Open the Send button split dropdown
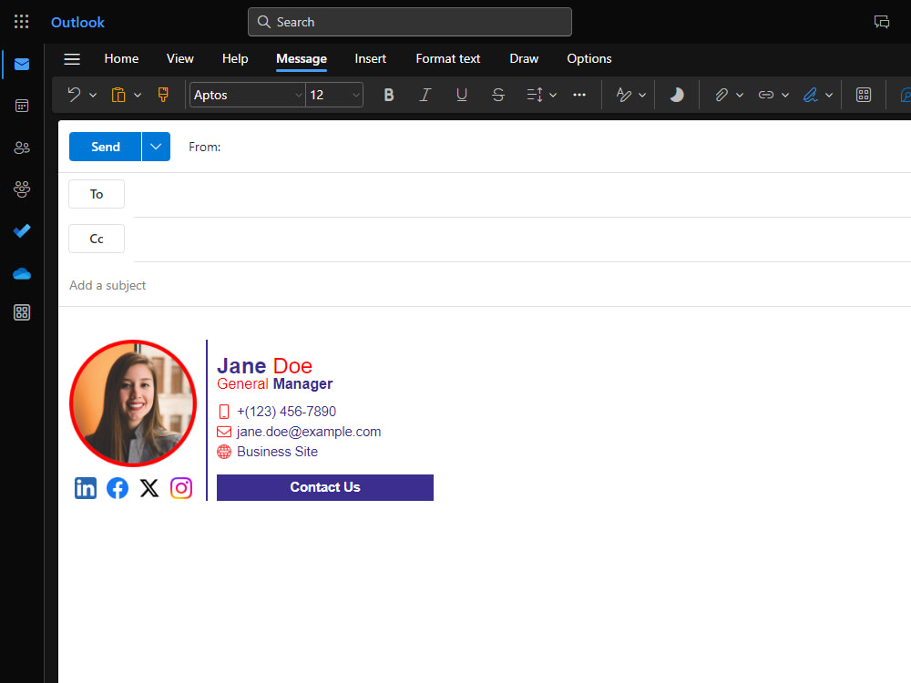The width and height of the screenshot is (911, 683). coord(154,146)
